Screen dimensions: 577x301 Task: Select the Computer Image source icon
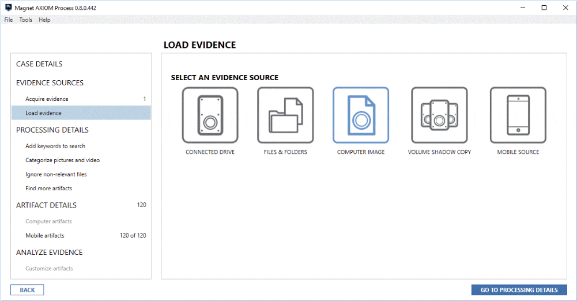[x=361, y=115]
